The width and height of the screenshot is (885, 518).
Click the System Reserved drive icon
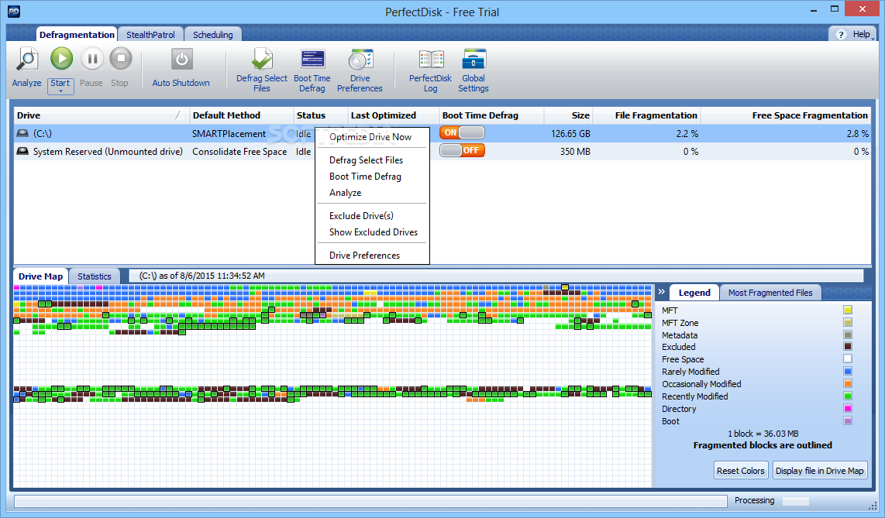[22, 152]
